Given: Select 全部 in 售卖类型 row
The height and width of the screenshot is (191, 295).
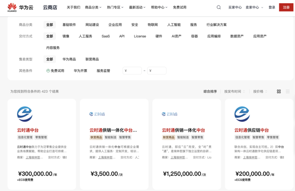Looking at the screenshot, I should [x=50, y=59].
